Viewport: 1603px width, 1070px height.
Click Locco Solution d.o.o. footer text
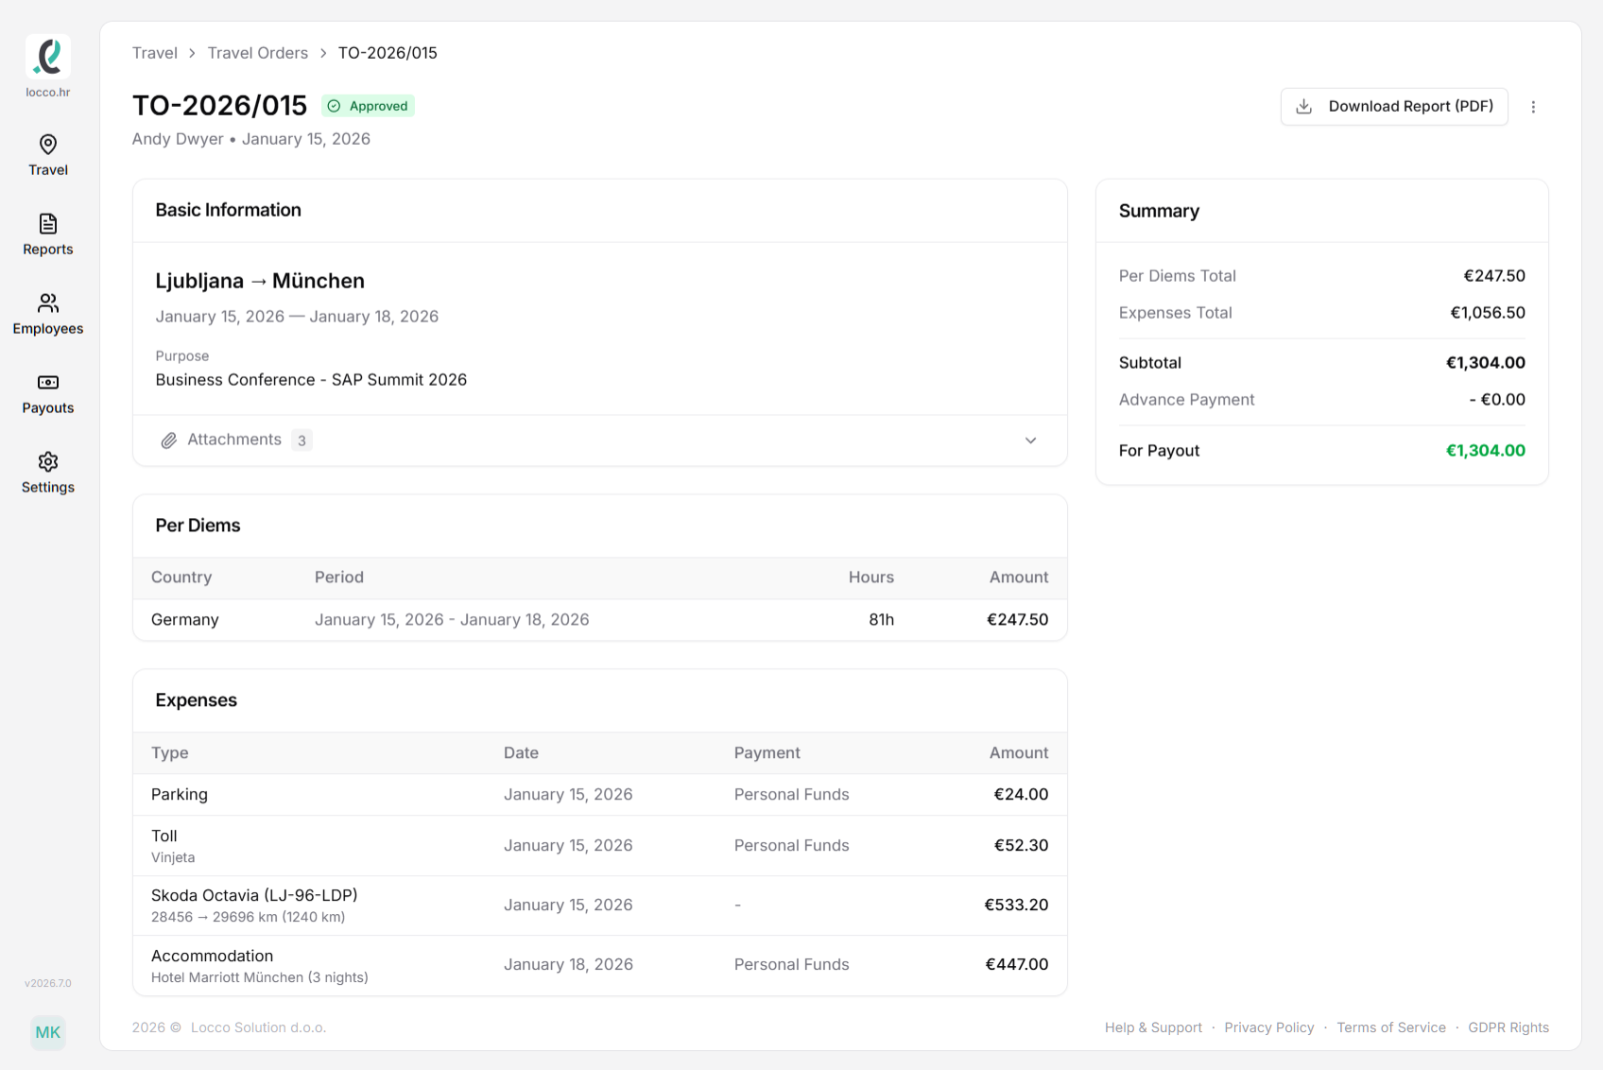258,1027
